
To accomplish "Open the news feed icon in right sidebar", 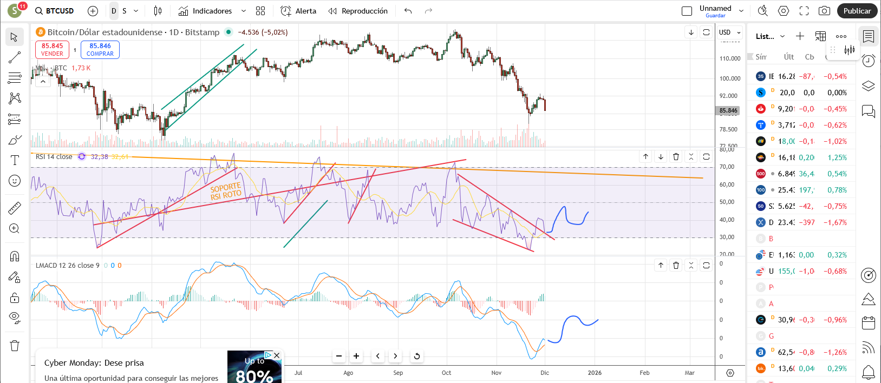I will (x=869, y=347).
